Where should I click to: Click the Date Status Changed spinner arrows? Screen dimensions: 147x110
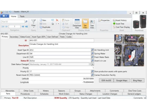(90, 64)
